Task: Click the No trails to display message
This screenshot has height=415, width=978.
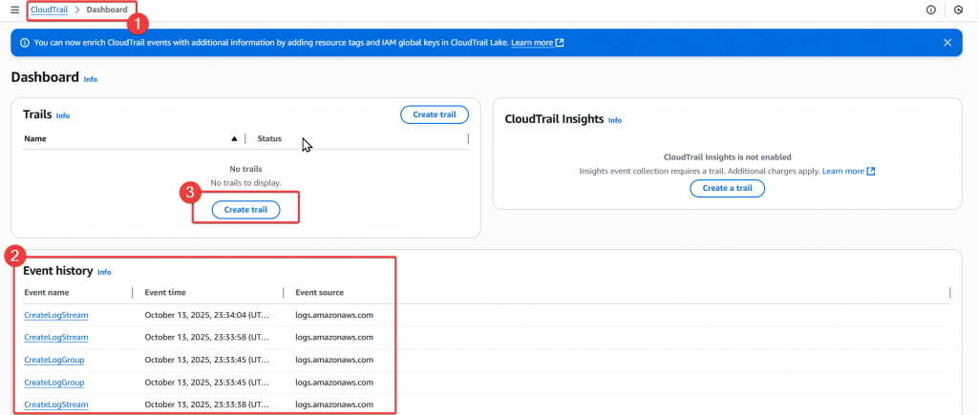Action: 245,183
